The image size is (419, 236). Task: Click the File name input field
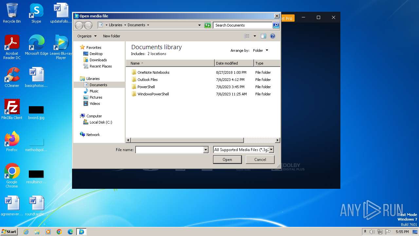[169, 150]
